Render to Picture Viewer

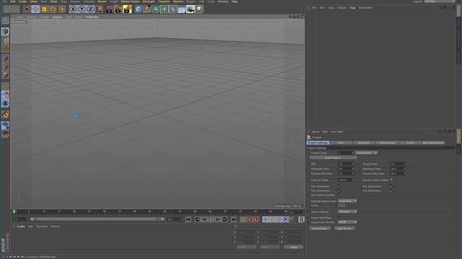tap(118, 9)
